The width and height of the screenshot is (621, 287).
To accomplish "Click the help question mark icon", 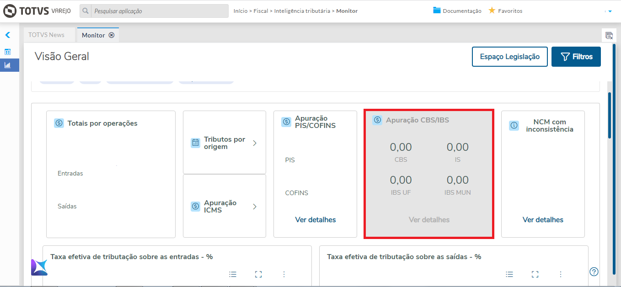I will click(594, 271).
